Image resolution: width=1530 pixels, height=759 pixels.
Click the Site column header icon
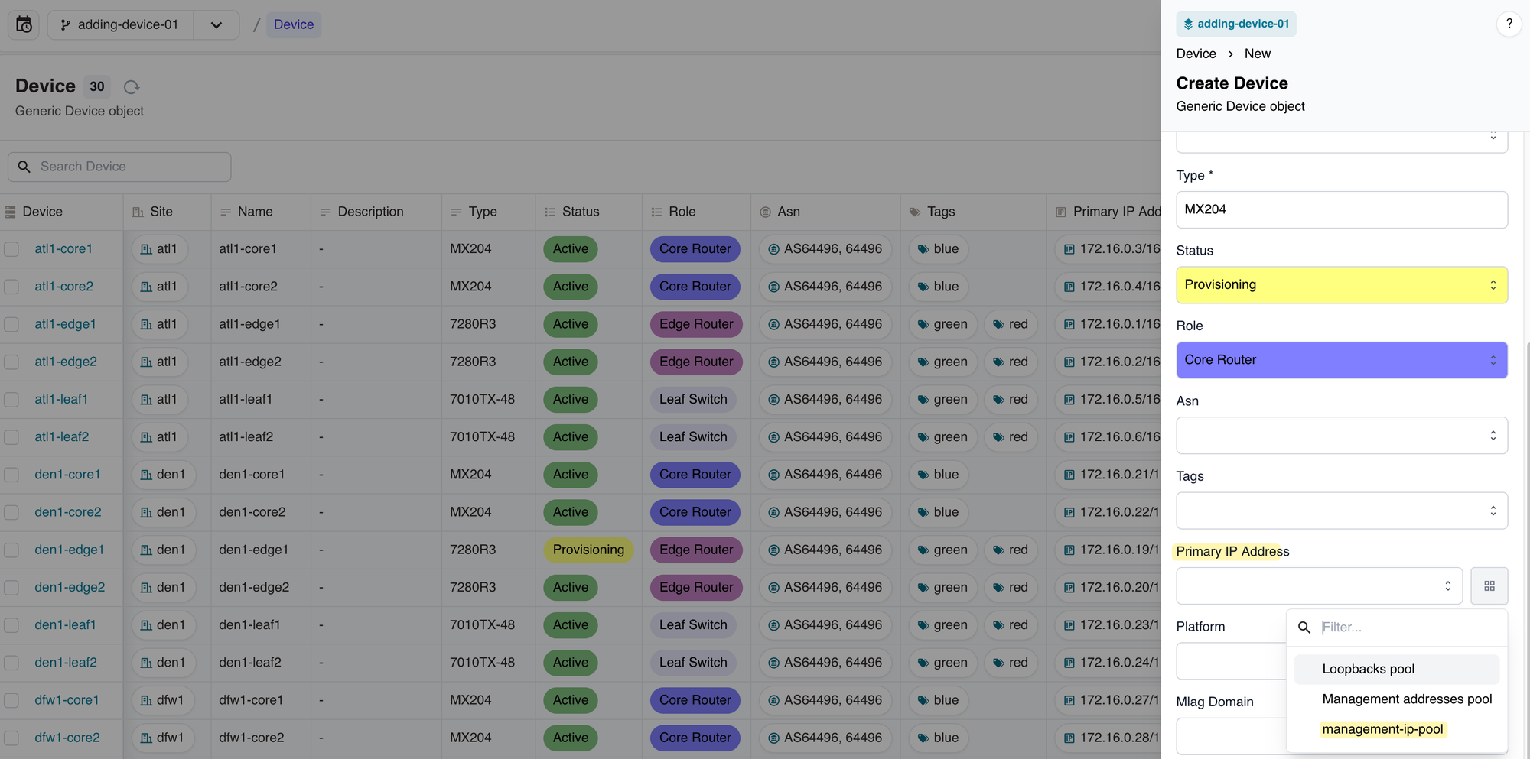pos(138,212)
